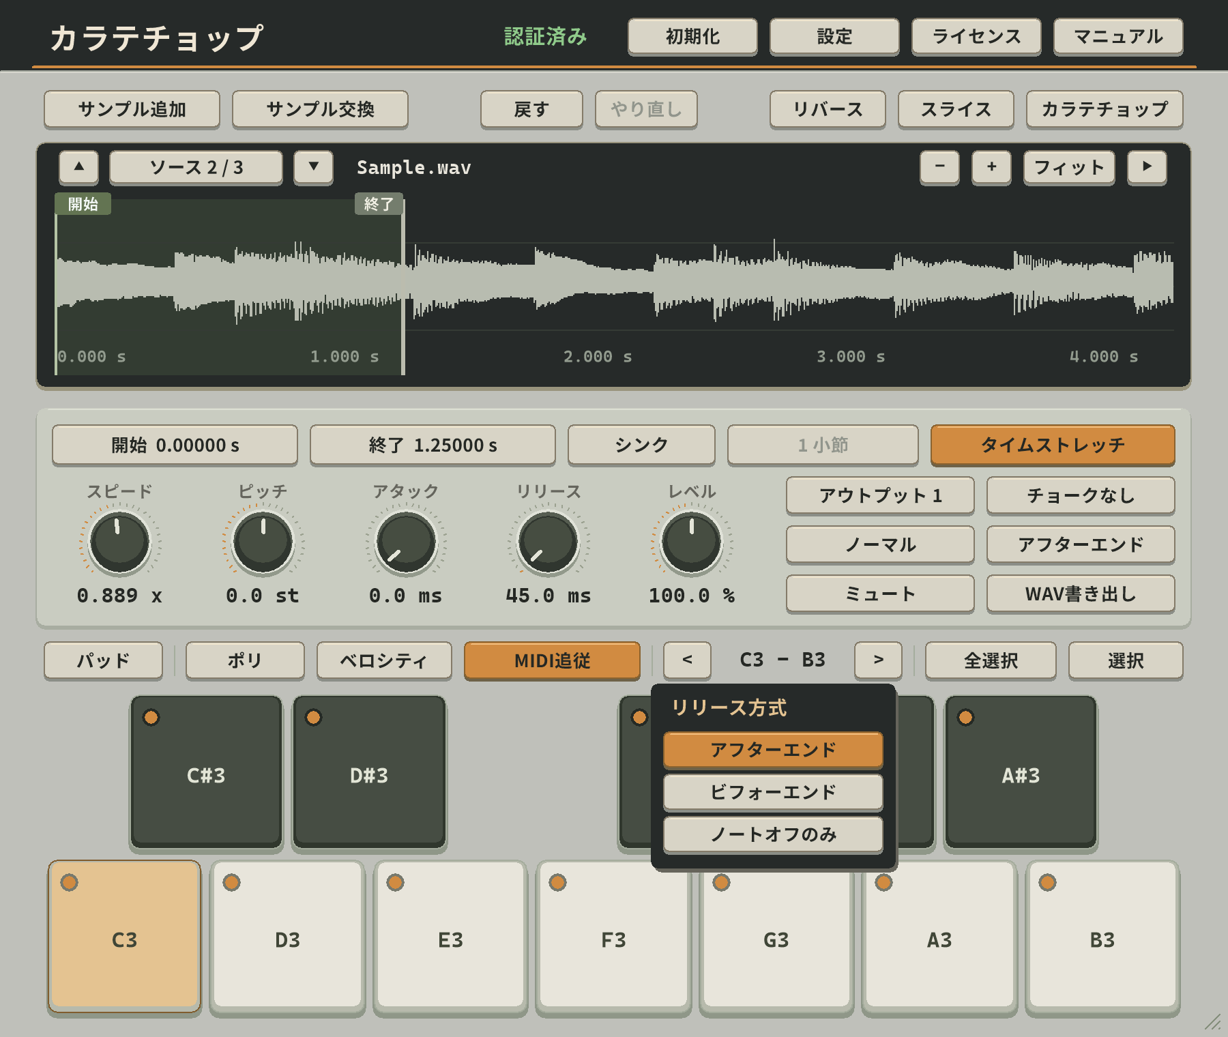Toggle the ミュート button
The width and height of the screenshot is (1228, 1037).
coord(880,594)
